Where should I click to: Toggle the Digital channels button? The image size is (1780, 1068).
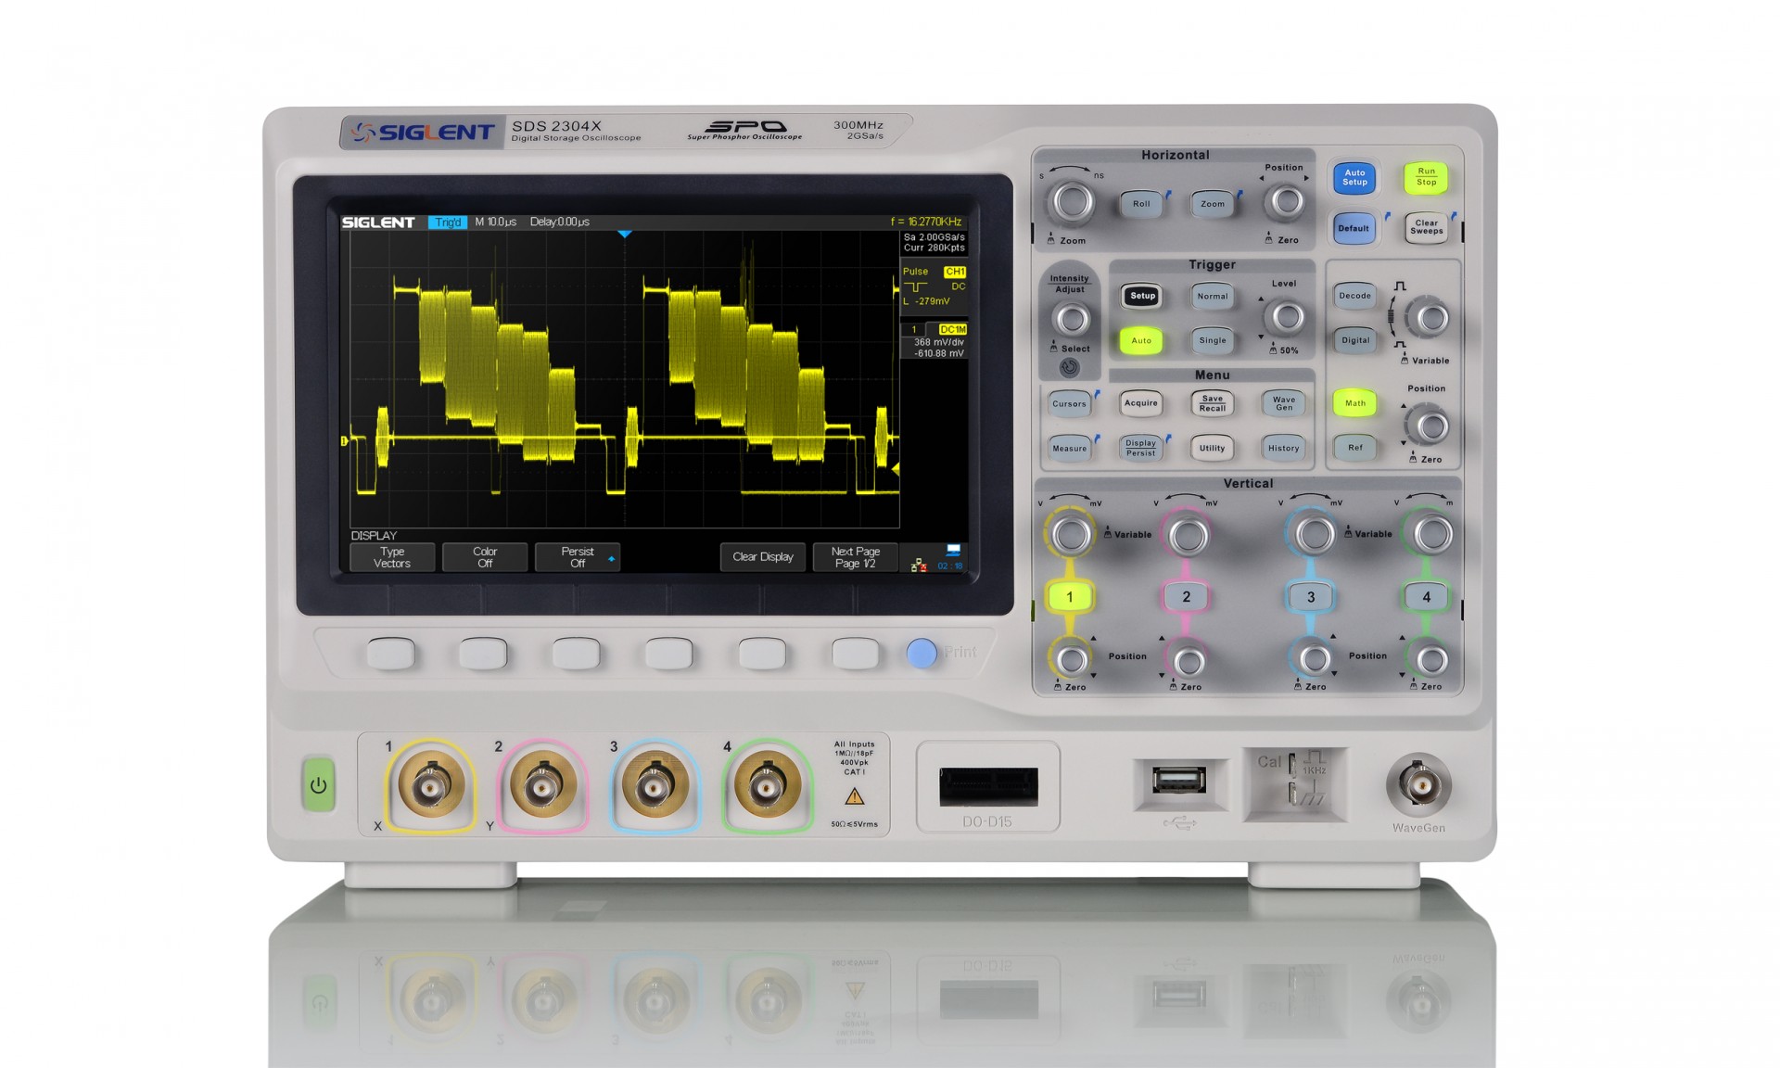pyautogui.click(x=1354, y=340)
